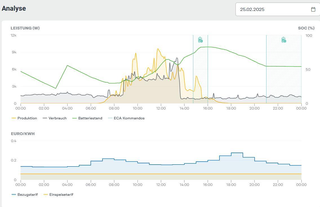Screen dimensions: 320x207
Task: Click the Einspeisetarif legend label
Action: coord(61,195)
